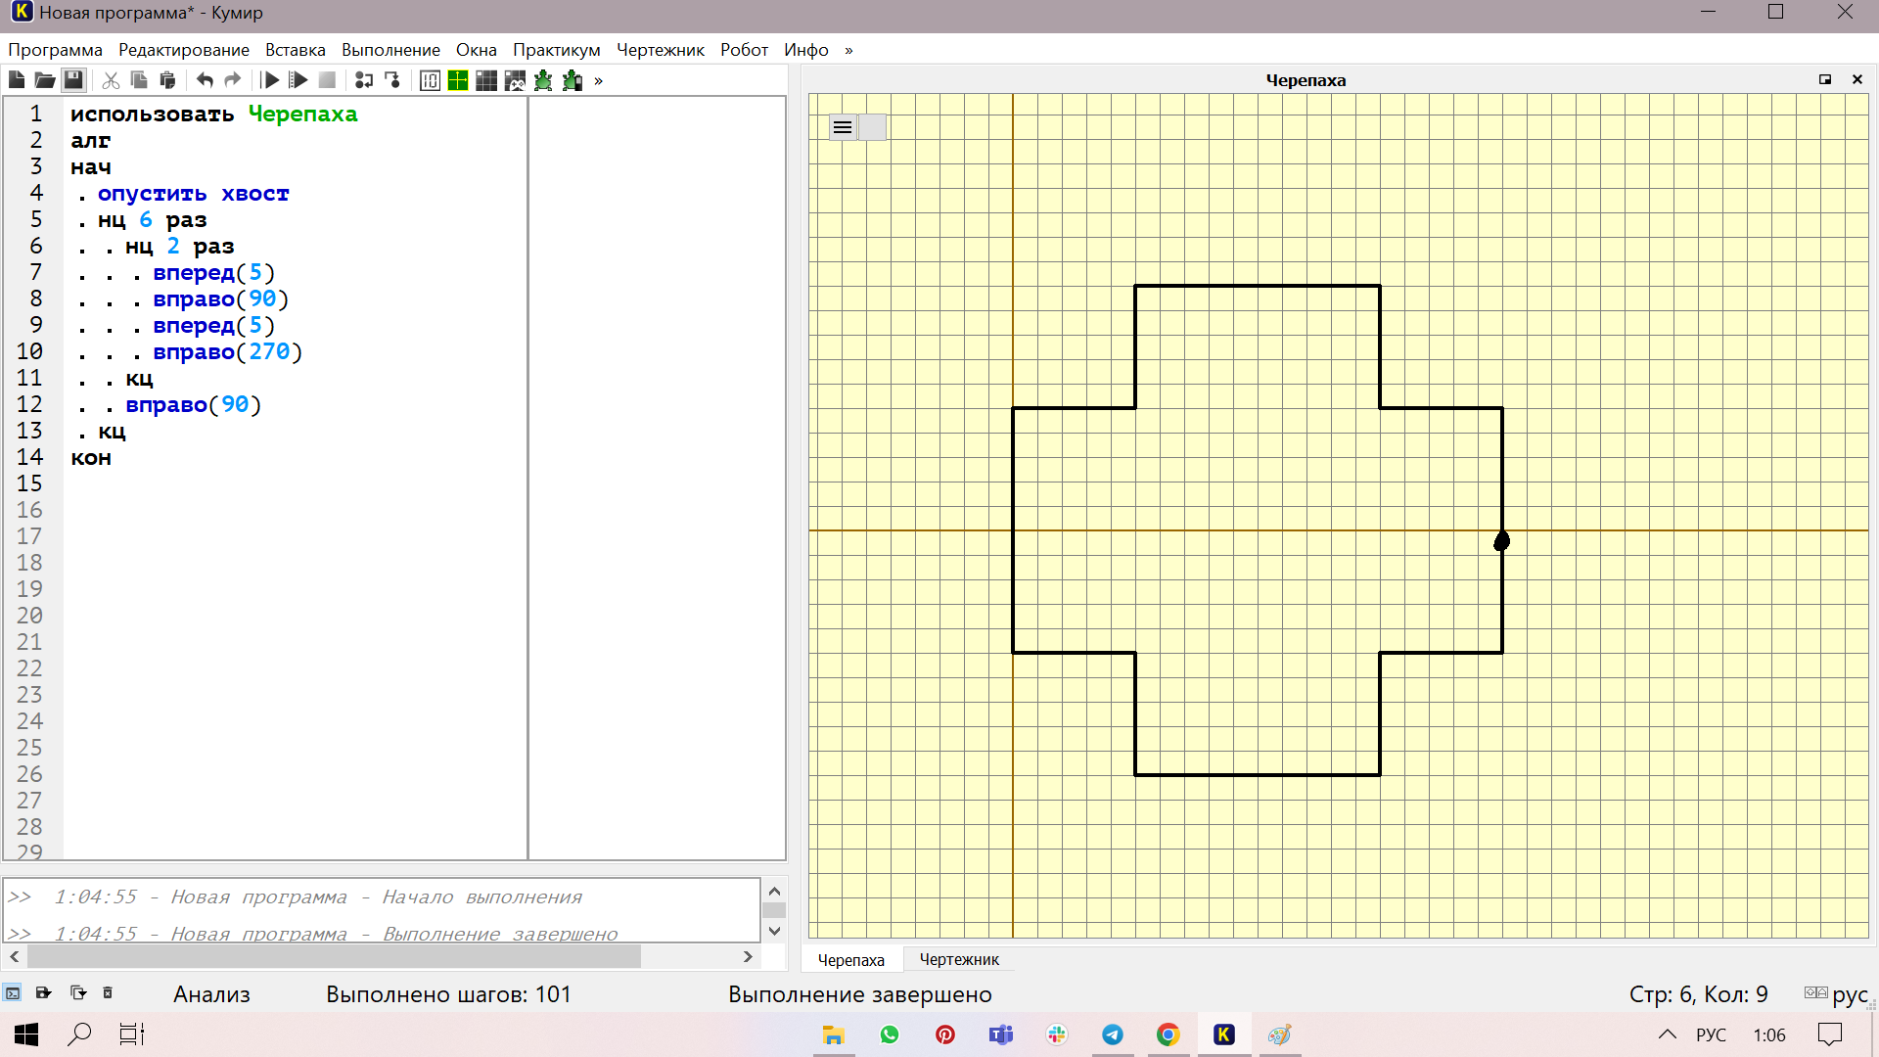Open the Инфо menu
This screenshot has width=1879, height=1057.
(806, 50)
